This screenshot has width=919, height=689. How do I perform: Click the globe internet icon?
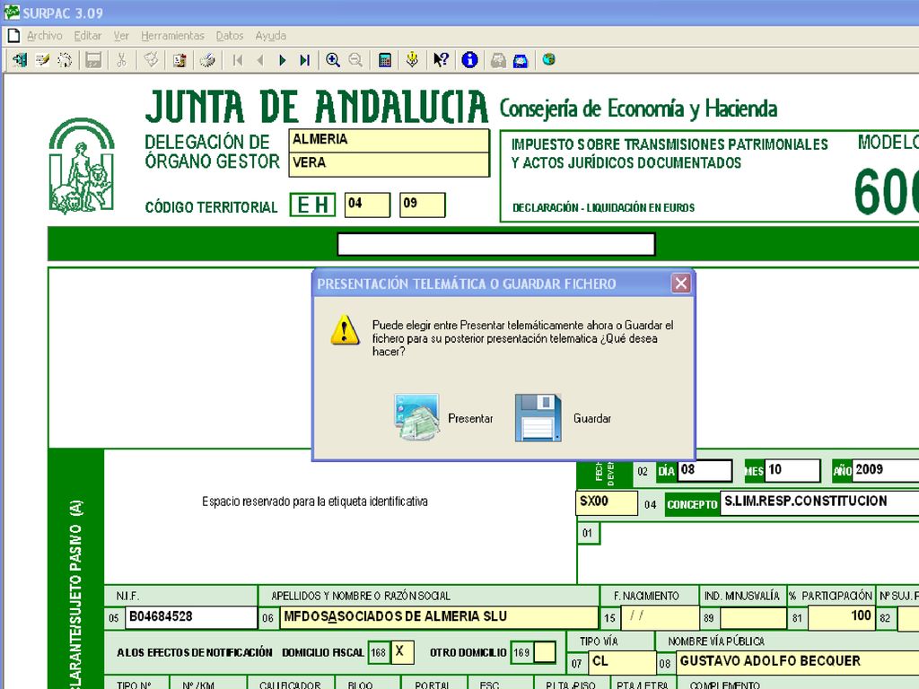(548, 59)
